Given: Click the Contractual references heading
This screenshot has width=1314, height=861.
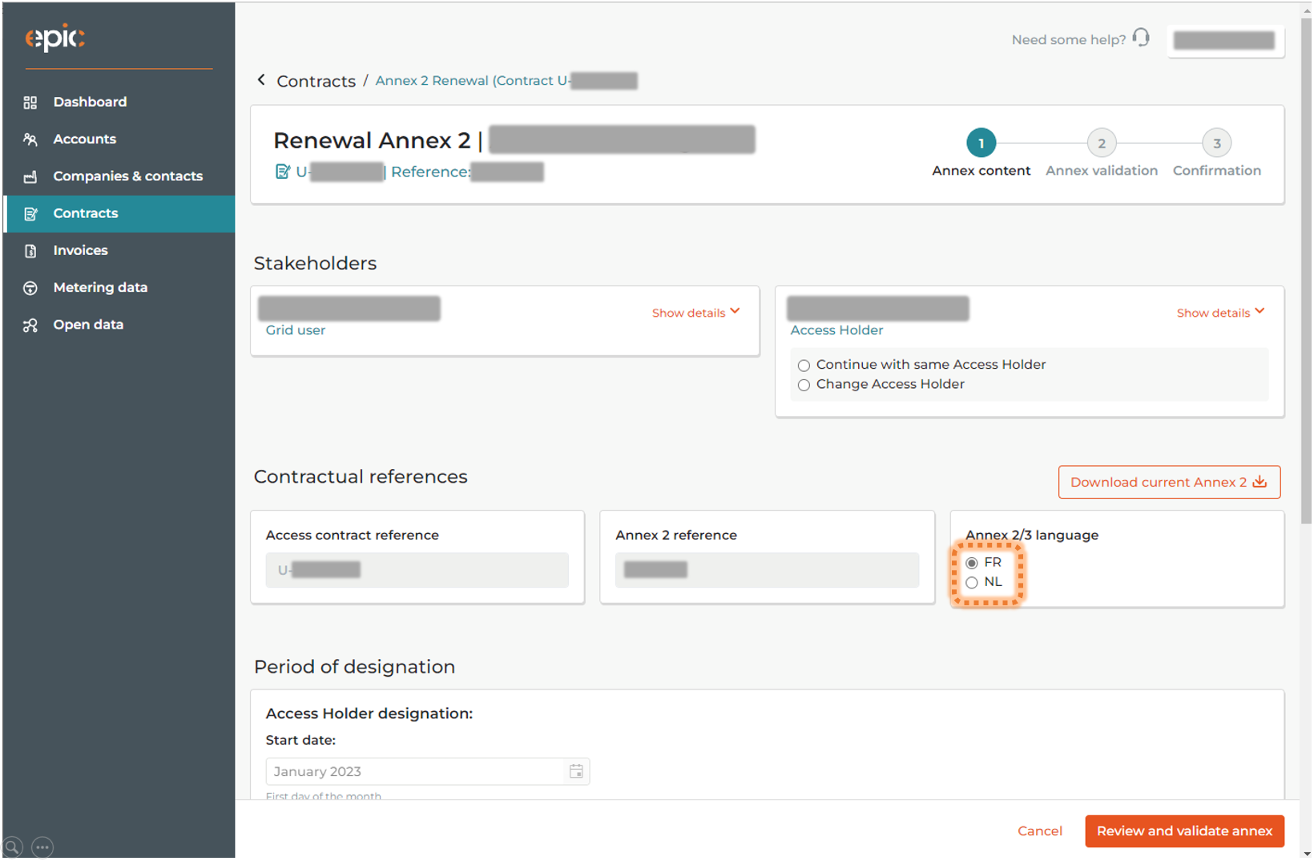Looking at the screenshot, I should tap(361, 476).
